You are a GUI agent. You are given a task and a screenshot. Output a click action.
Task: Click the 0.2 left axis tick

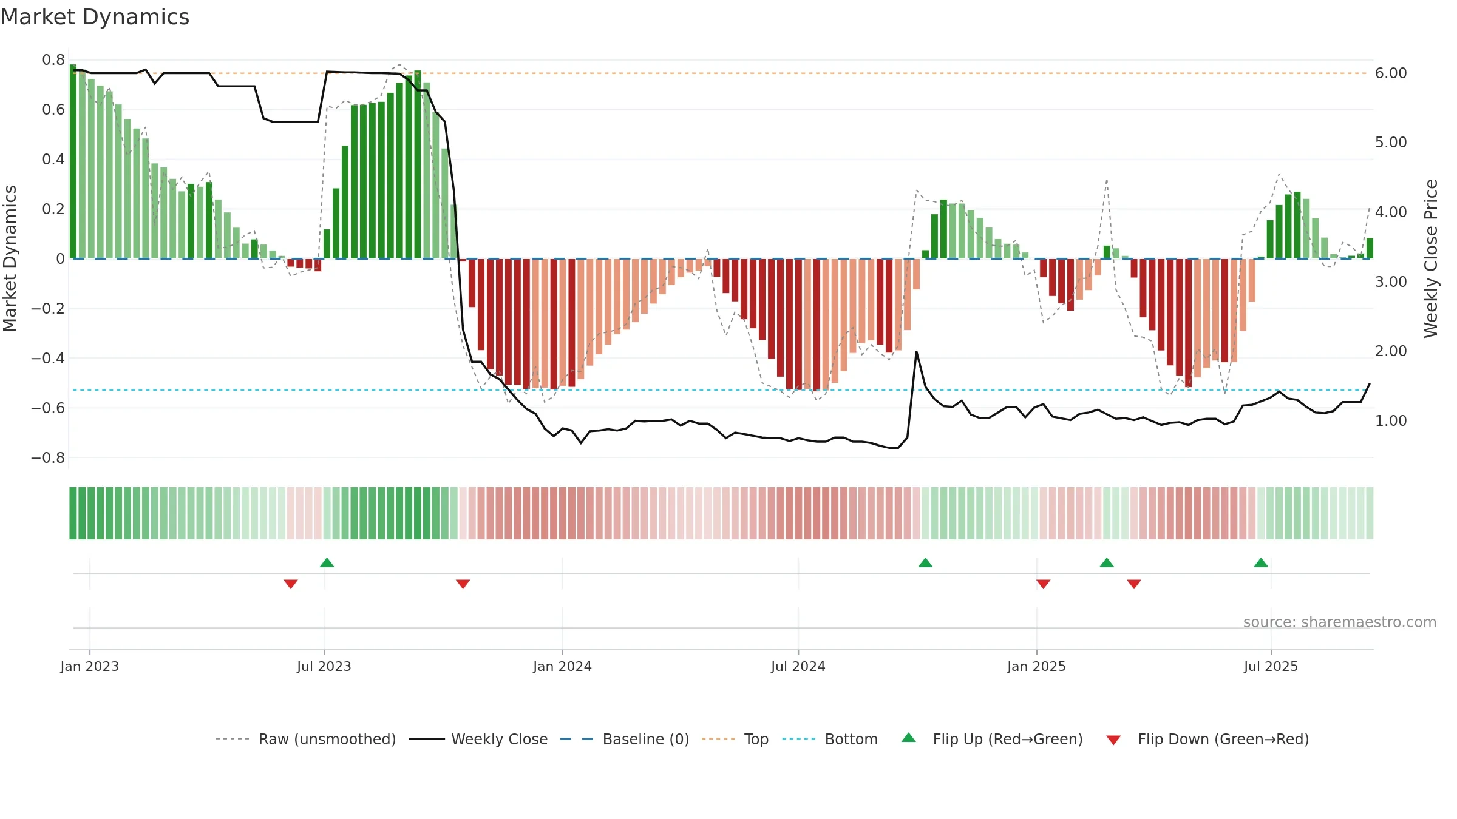pos(53,209)
